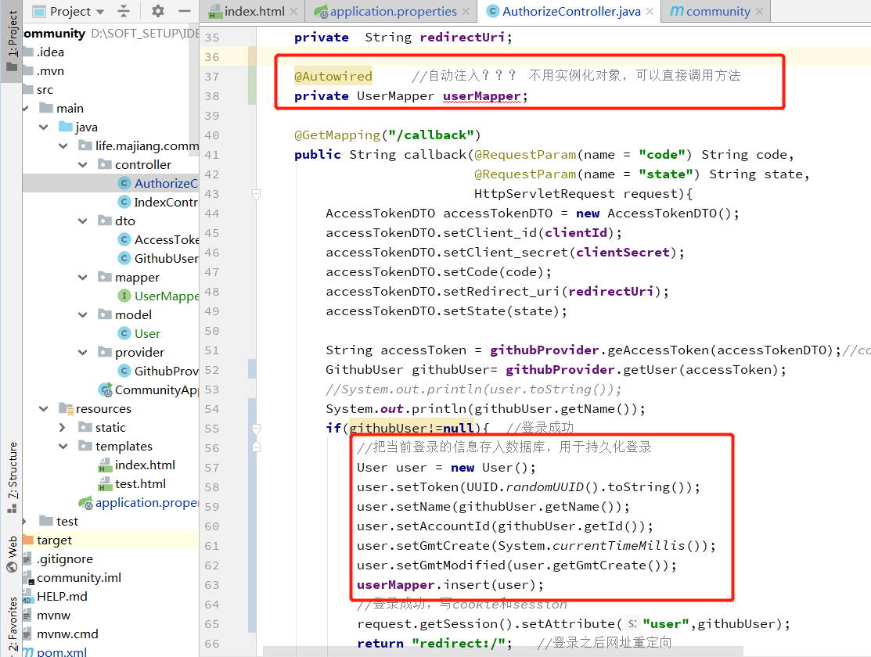Select GithubUser class in tree
The width and height of the screenshot is (871, 657).
tap(158, 258)
